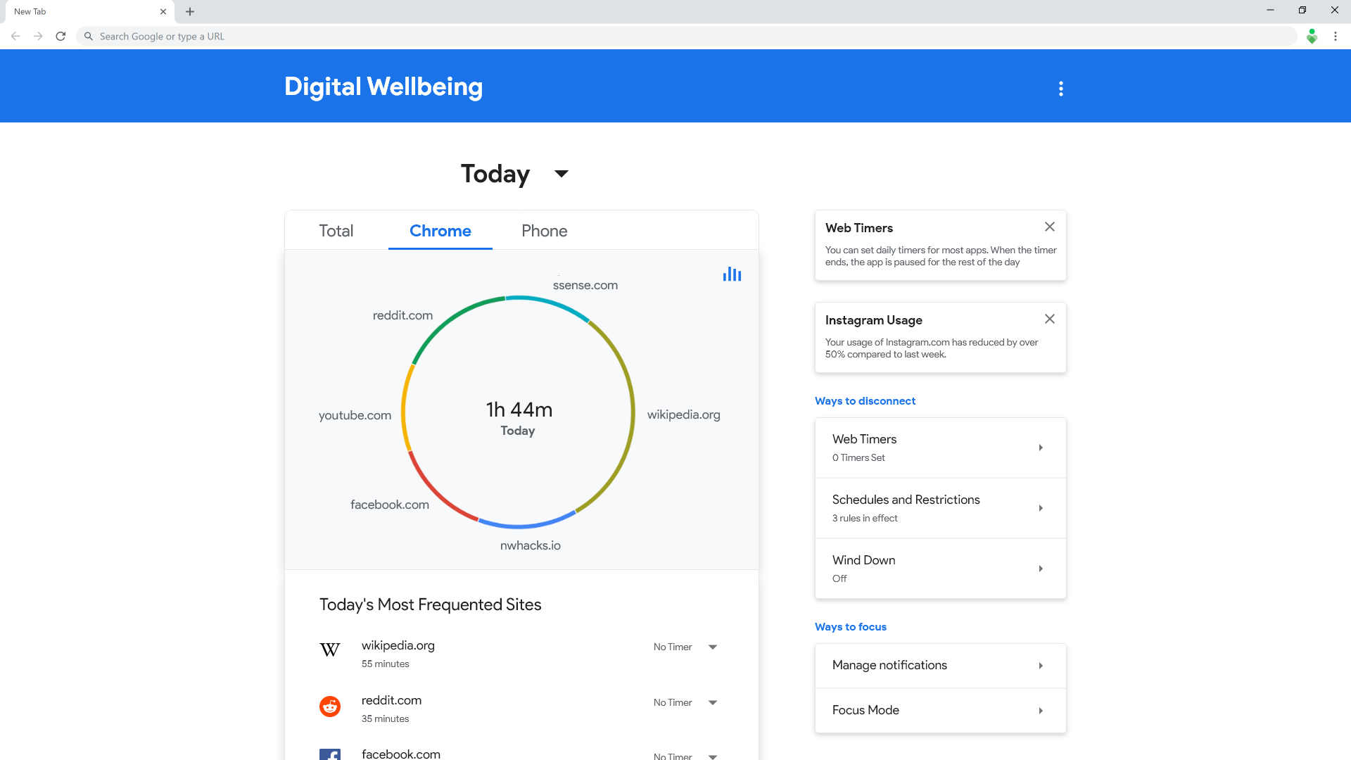Open a new browser tab

(x=190, y=11)
